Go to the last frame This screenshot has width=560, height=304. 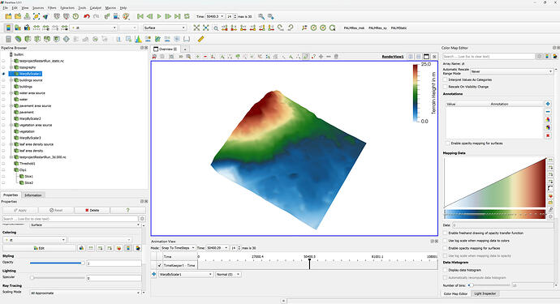point(178,16)
